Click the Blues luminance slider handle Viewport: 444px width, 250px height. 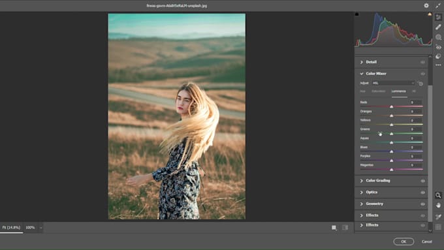[x=391, y=151]
